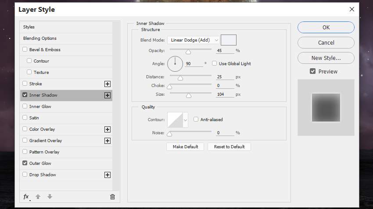Click the Cancel button
This screenshot has height=209, width=373.
pos(326,43)
